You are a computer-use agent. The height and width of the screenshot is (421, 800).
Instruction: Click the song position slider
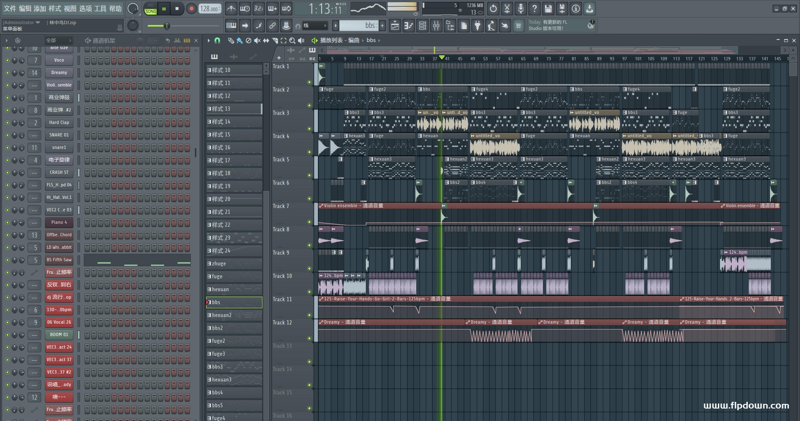click(x=182, y=26)
